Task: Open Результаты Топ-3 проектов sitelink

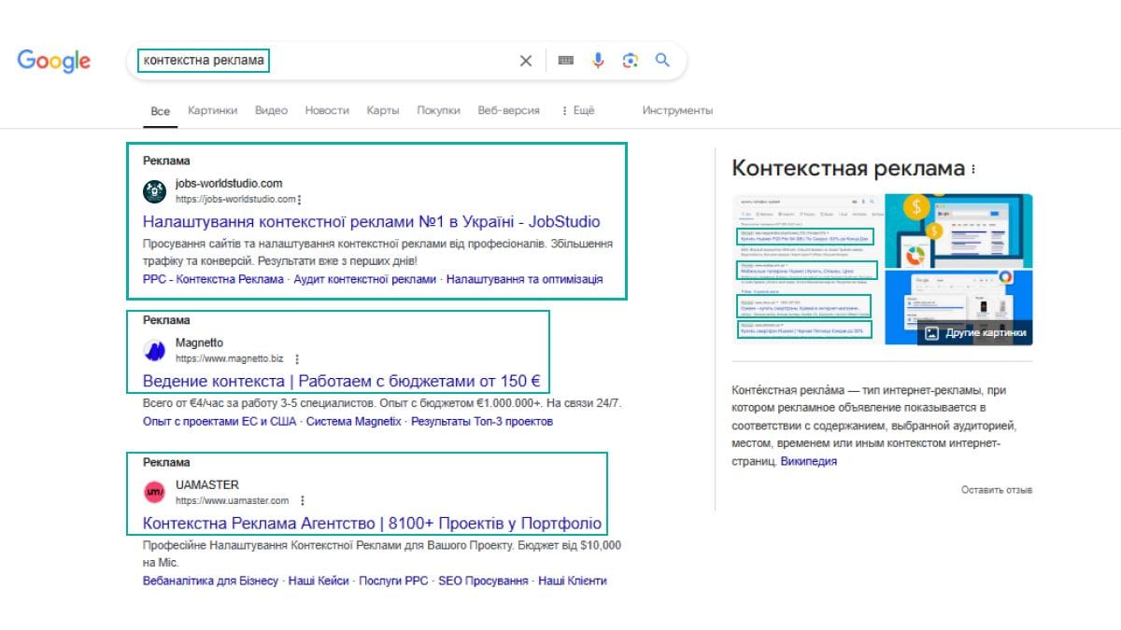Action: [x=482, y=422]
